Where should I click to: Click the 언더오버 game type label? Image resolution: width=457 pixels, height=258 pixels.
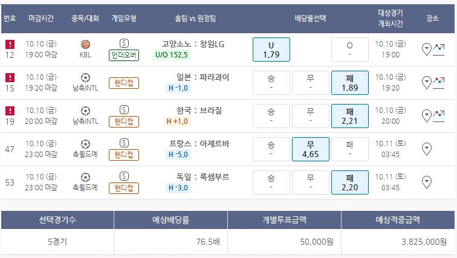point(124,56)
